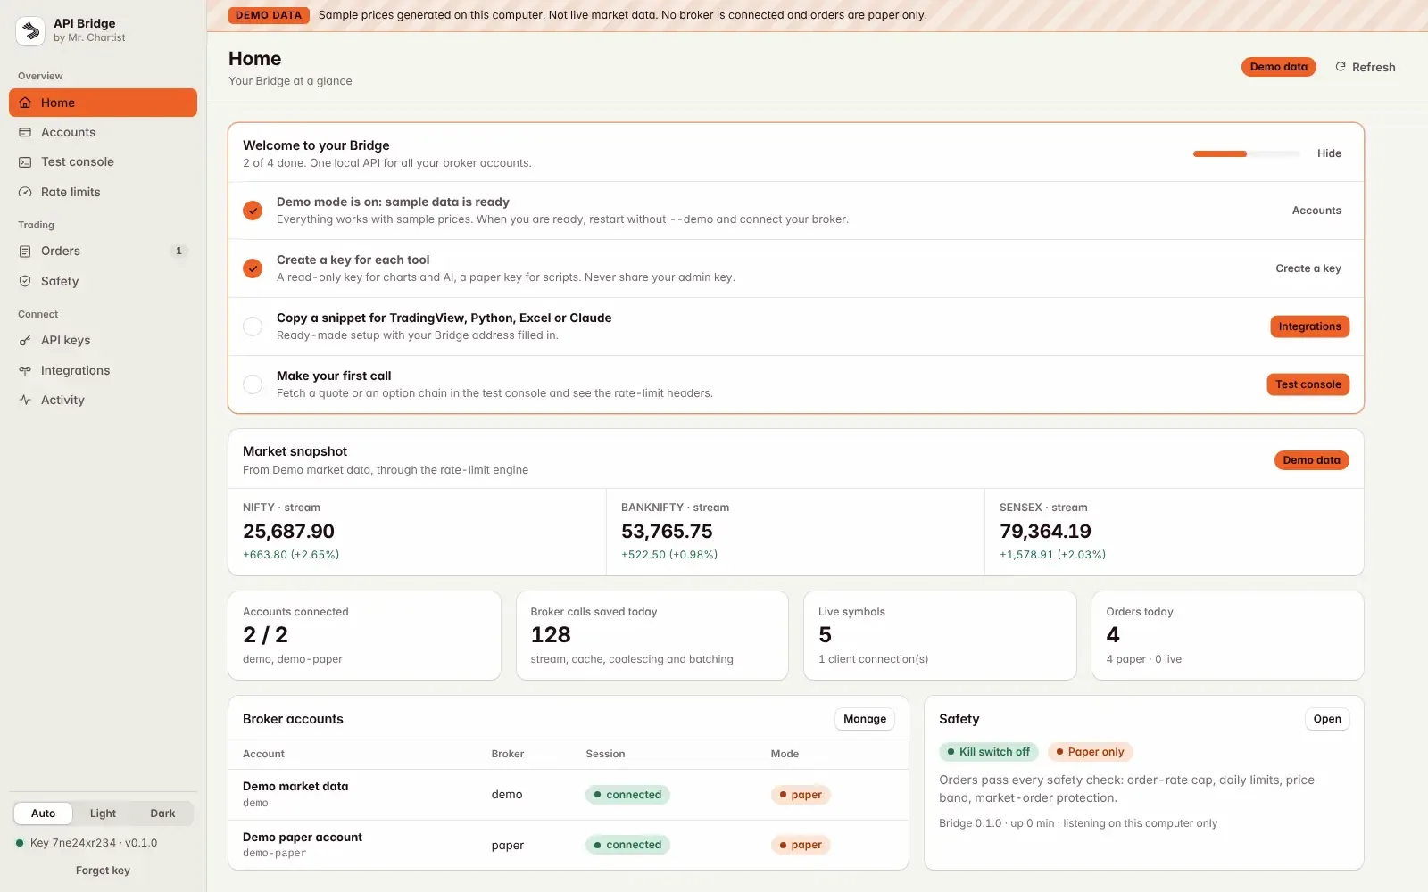
Task: Click the Activity pulse icon
Action: 25,400
